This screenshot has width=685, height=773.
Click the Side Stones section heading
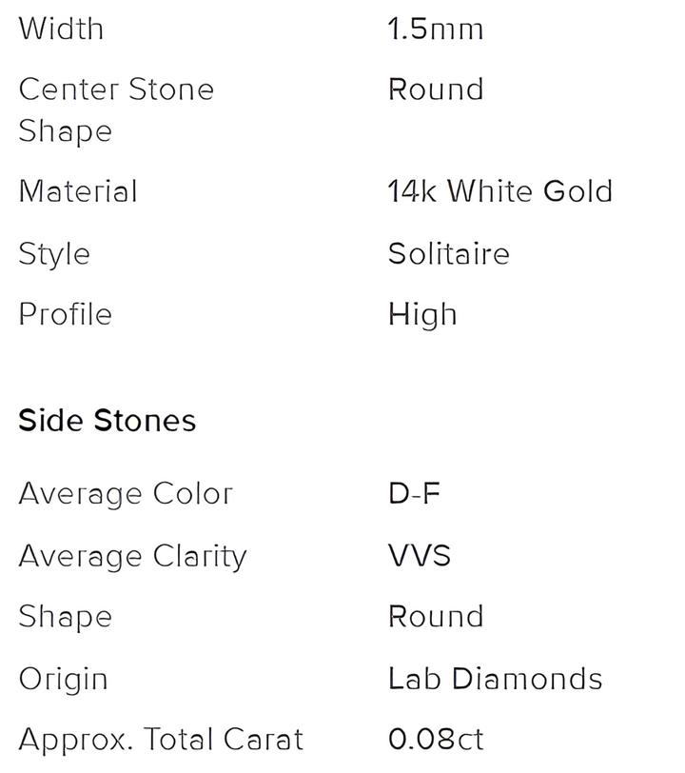point(107,421)
